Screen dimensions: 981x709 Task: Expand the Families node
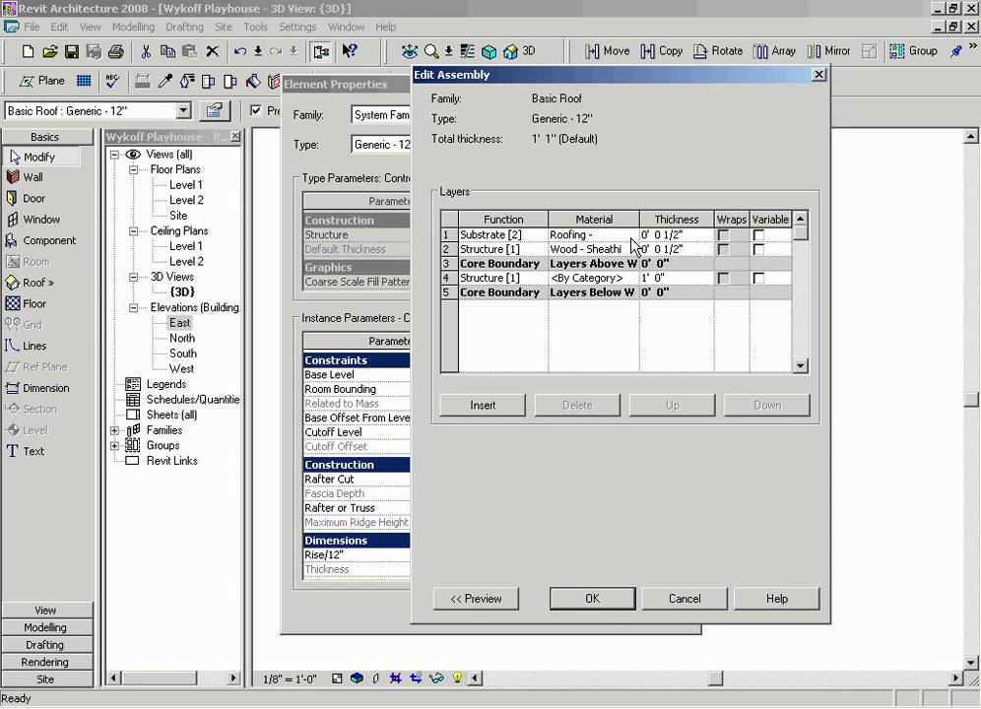[x=114, y=430]
